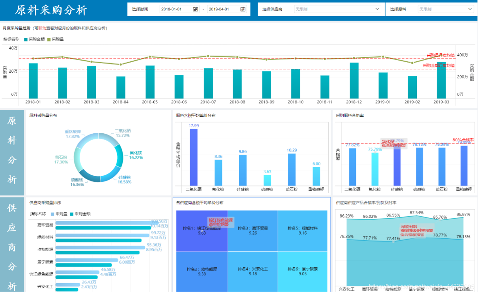Click the 2018-08 bar in monthly trend
This screenshot has height=294, width=478.
point(237,84)
